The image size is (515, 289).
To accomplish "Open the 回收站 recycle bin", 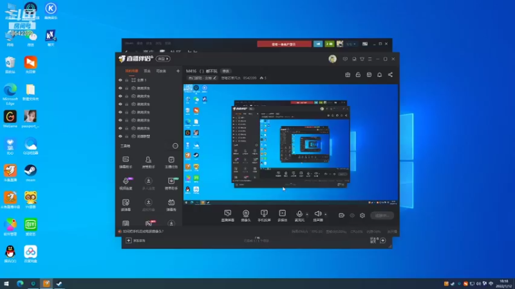I will tap(10, 65).
